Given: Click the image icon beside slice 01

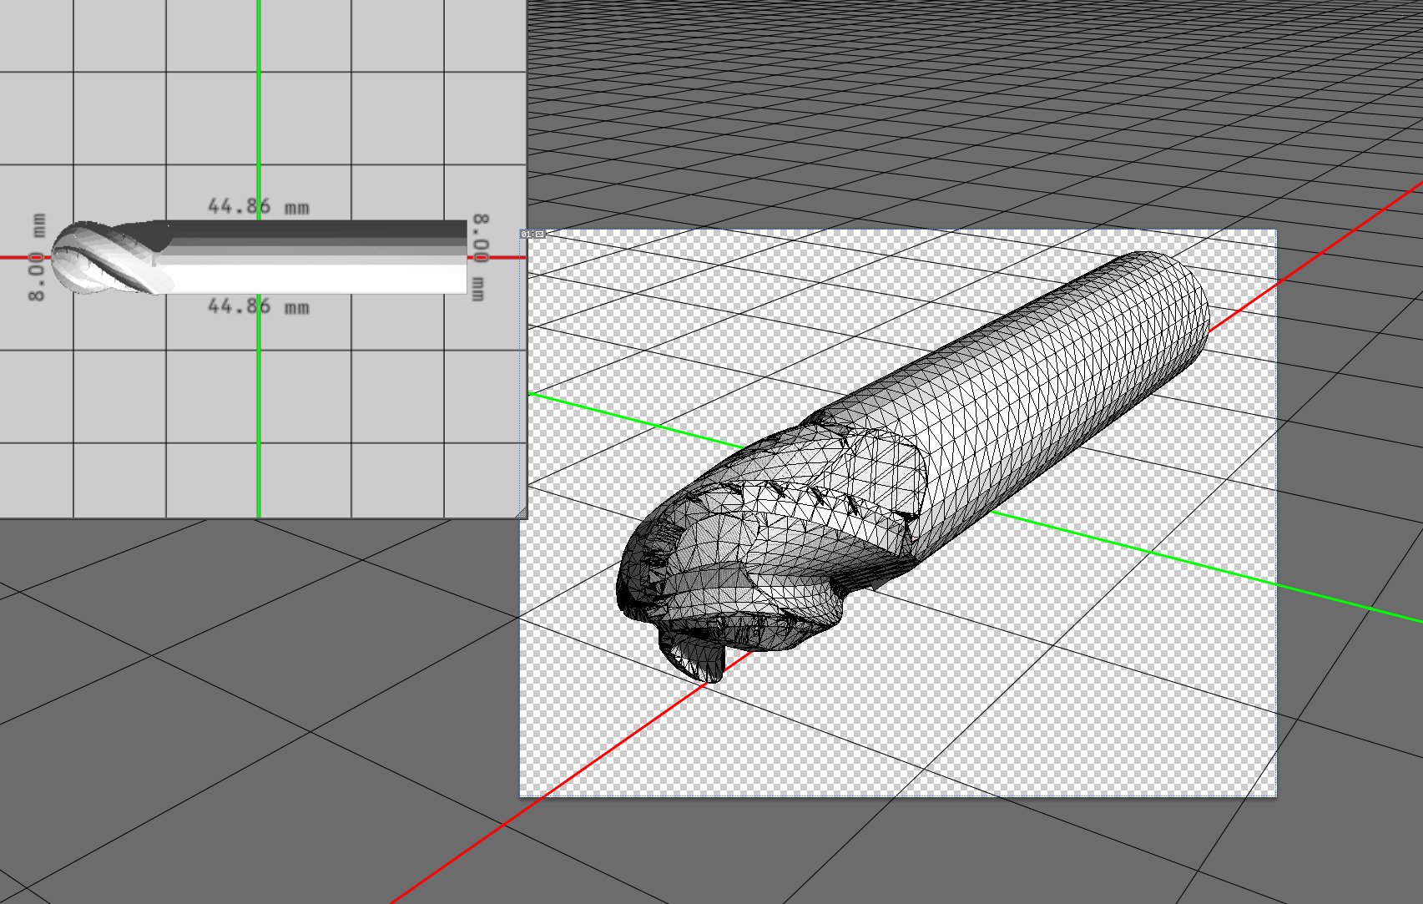Looking at the screenshot, I should 539,235.
